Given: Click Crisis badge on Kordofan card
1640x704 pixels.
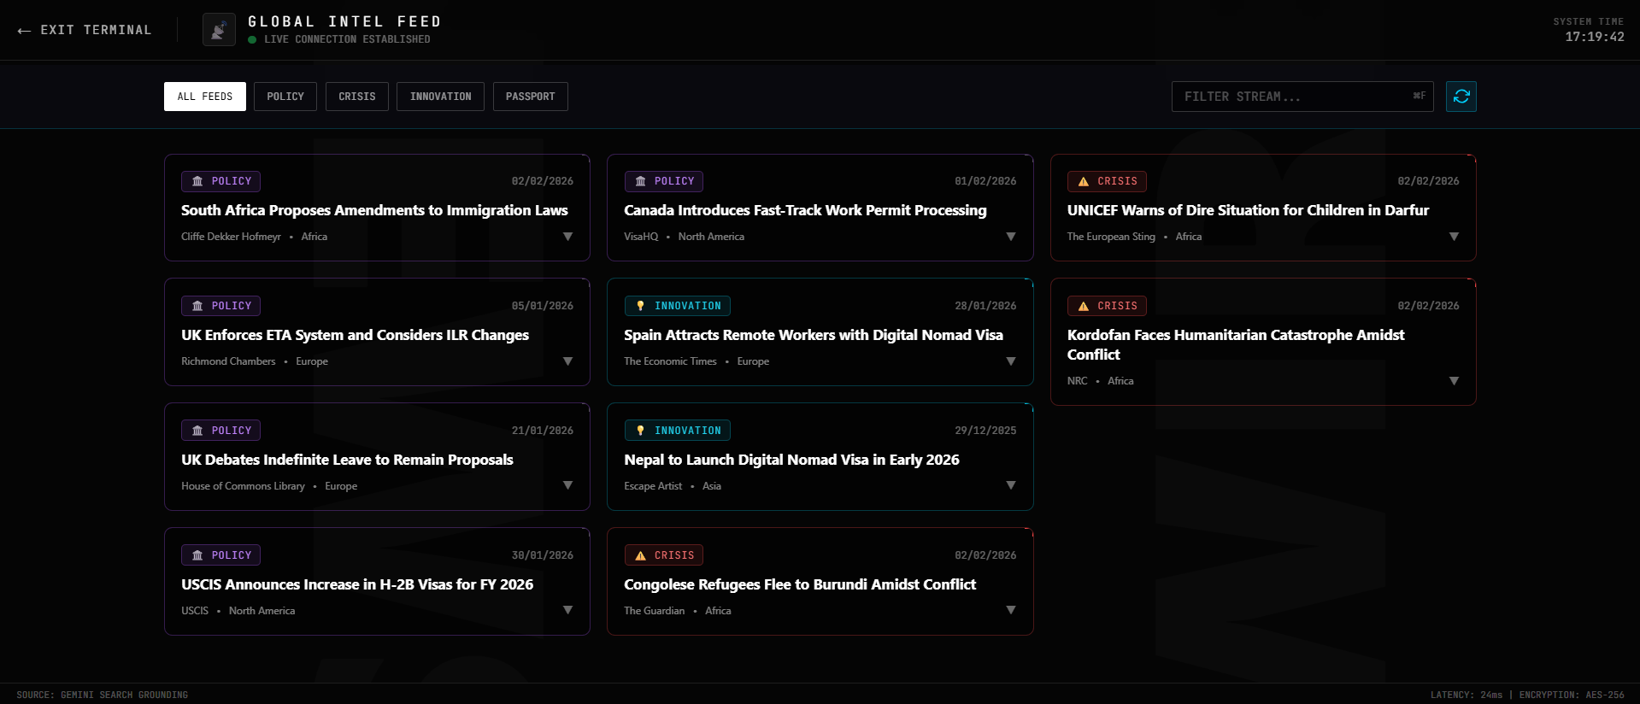Looking at the screenshot, I should click(x=1107, y=306).
